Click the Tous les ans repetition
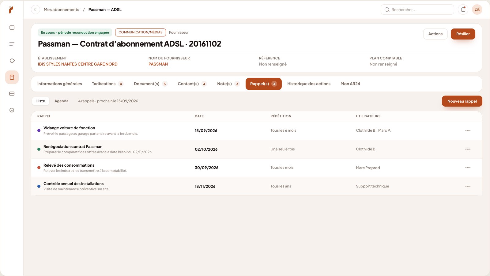 click(281, 186)
